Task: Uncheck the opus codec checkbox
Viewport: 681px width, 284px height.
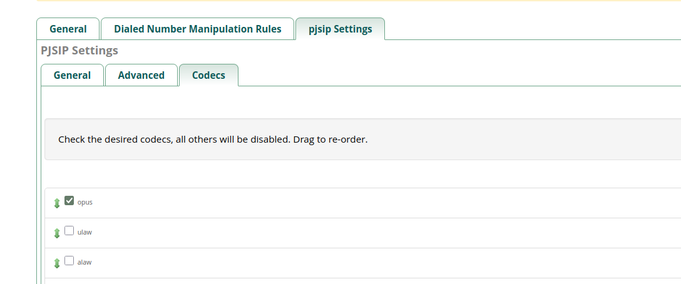Action: click(x=69, y=201)
